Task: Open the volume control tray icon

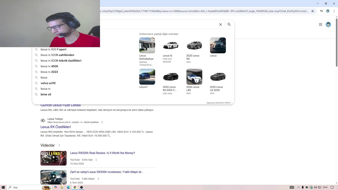Action: click(x=315, y=187)
